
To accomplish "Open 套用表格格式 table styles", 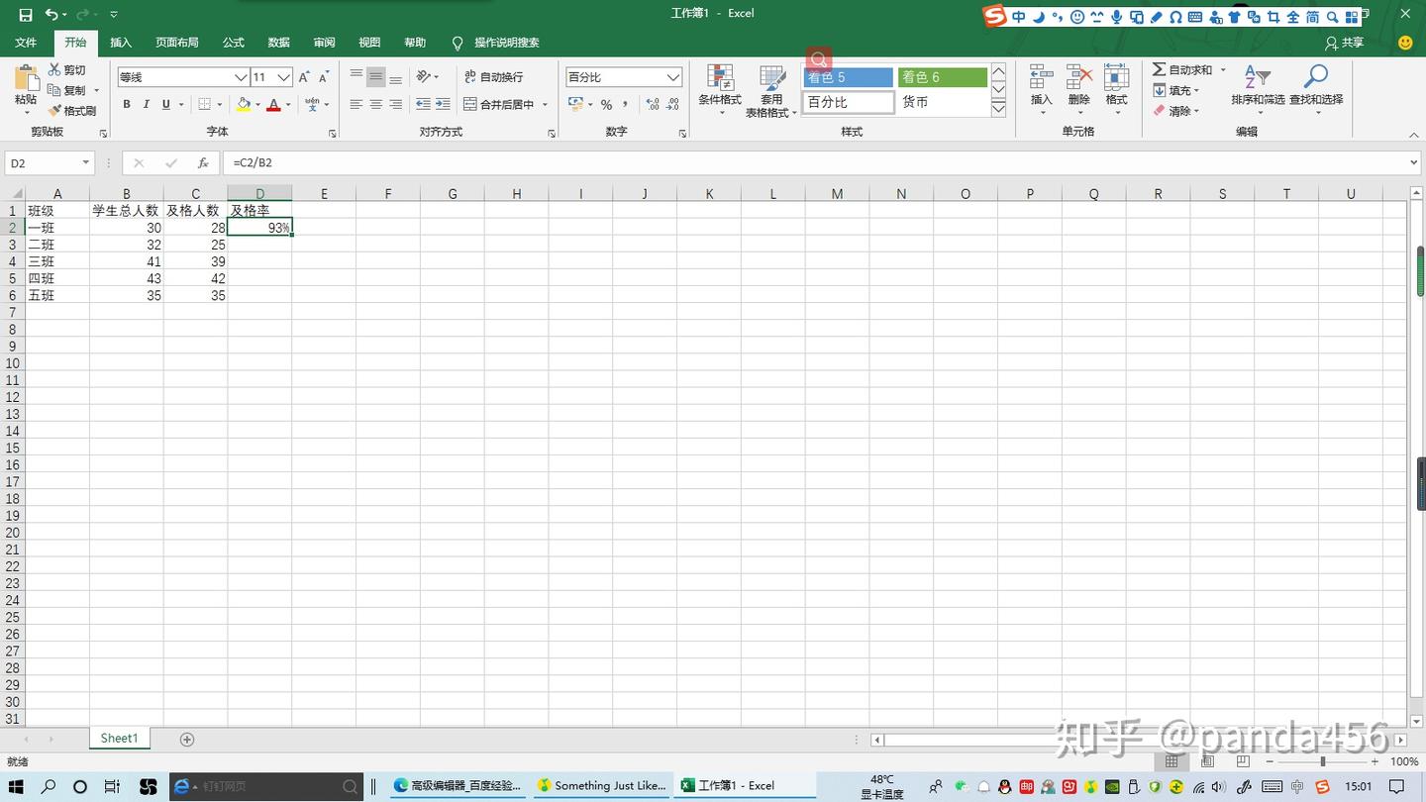I will click(x=771, y=91).
